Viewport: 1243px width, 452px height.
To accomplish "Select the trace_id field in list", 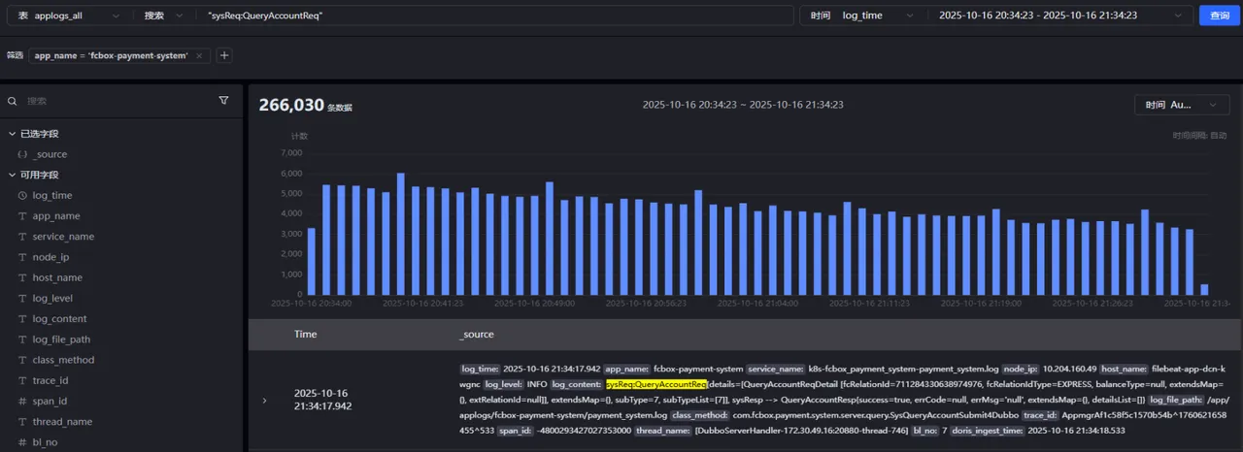I will (50, 380).
